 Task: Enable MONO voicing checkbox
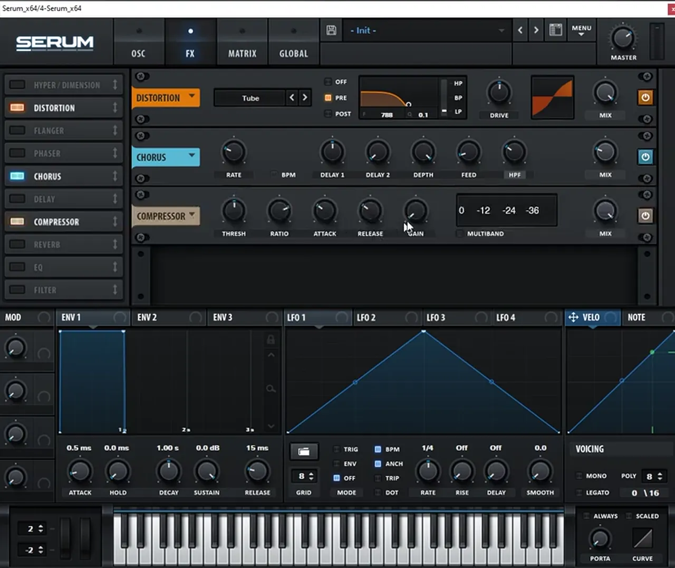click(579, 476)
